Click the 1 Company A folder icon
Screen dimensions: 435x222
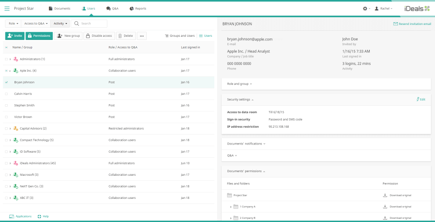[x=236, y=207]
